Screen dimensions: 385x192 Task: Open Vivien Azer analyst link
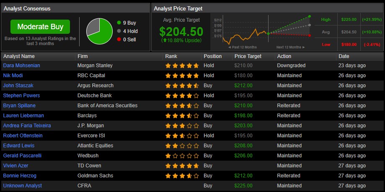click(x=16, y=166)
